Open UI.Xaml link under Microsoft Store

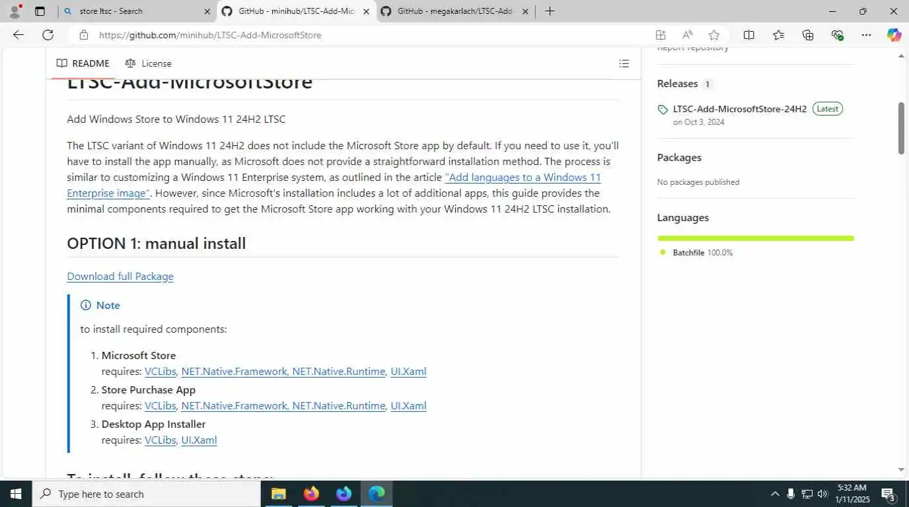coord(408,371)
